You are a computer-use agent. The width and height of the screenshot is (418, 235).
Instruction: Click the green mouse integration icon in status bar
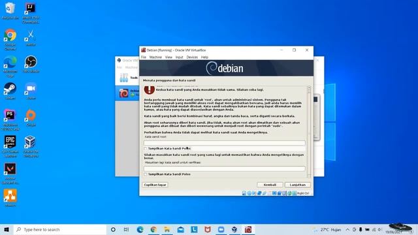(289, 193)
